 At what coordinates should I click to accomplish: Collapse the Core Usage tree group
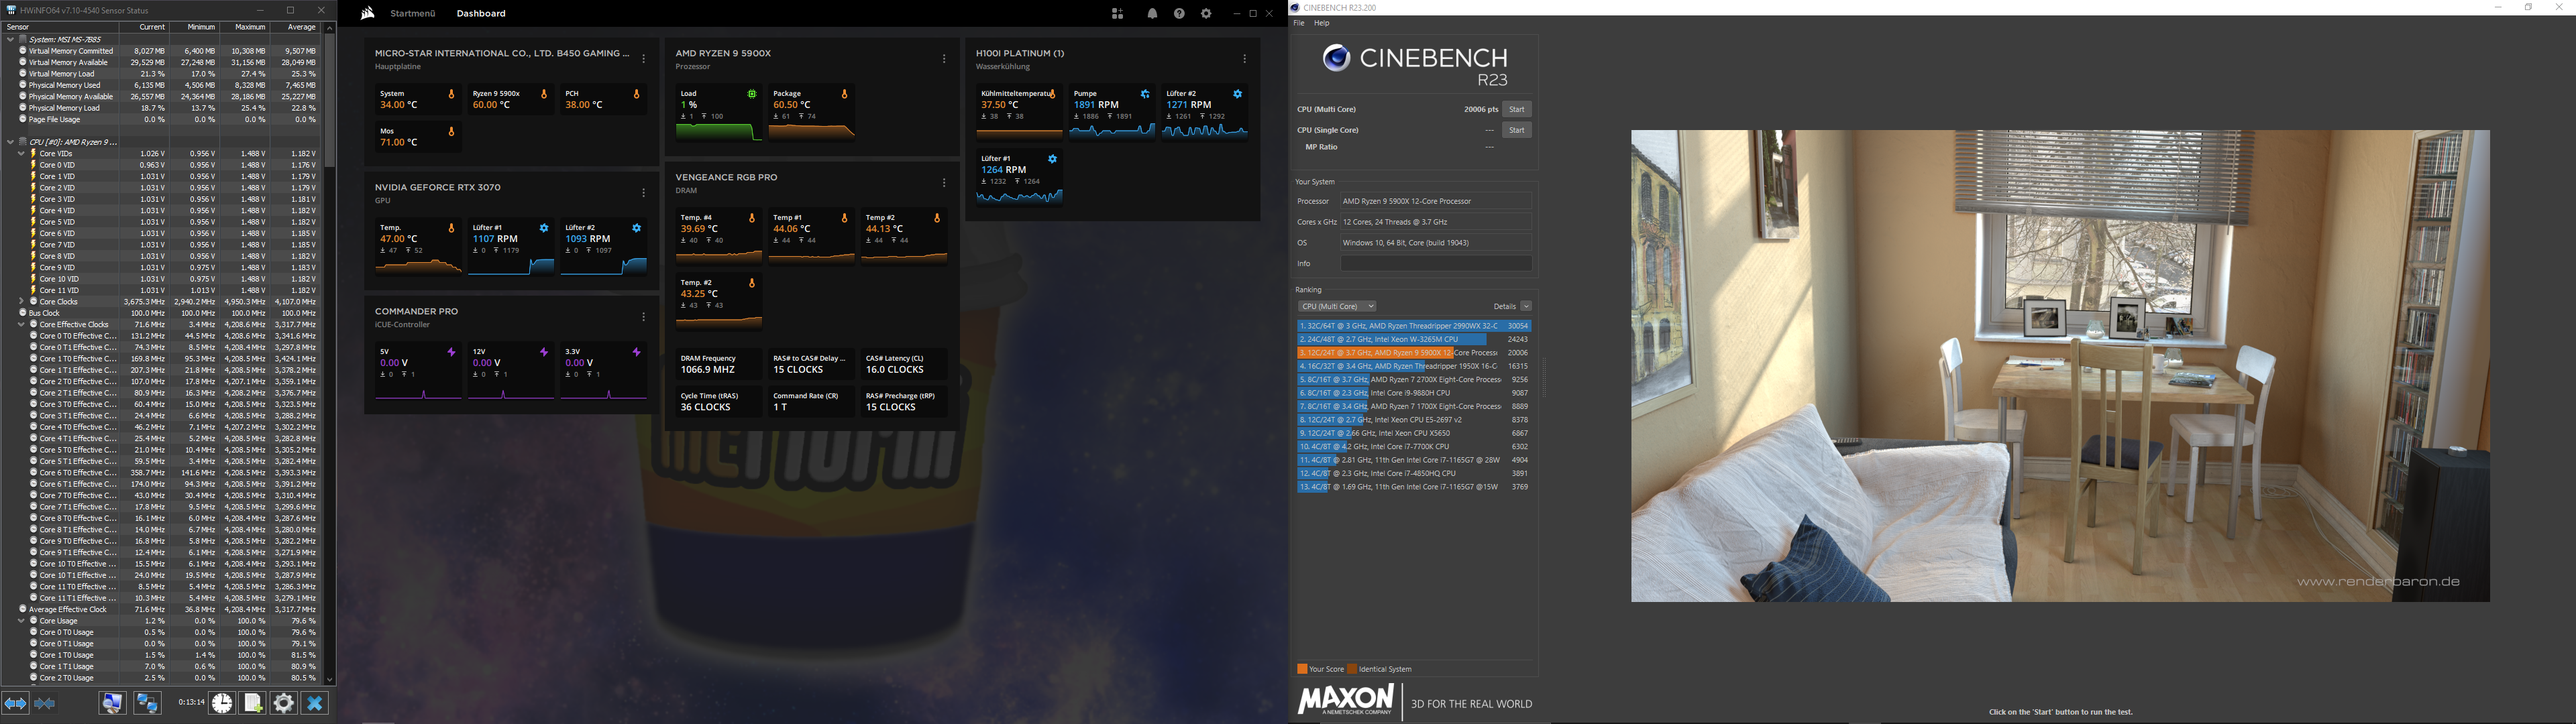[21, 621]
